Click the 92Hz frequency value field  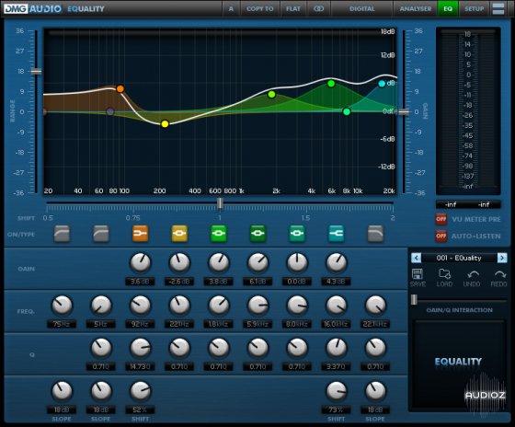coord(140,324)
